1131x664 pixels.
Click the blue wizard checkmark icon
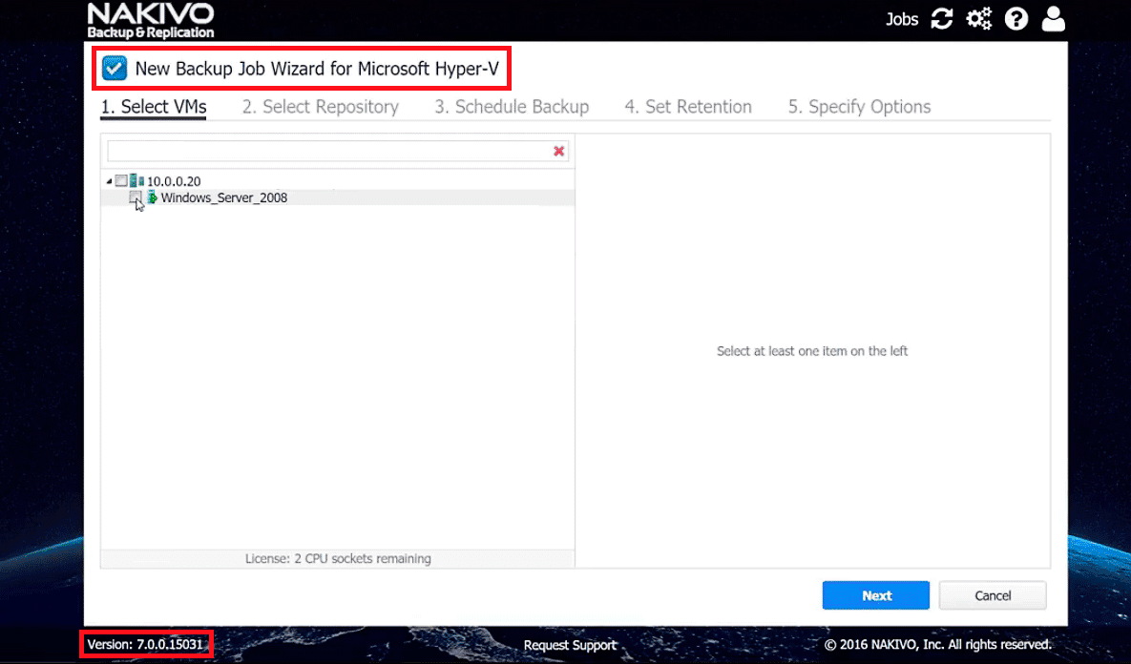click(x=114, y=69)
